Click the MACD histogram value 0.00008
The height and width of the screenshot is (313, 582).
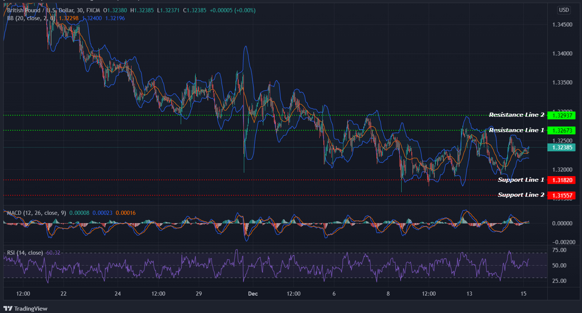79,213
